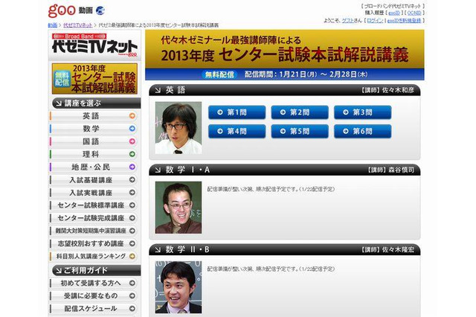Screen dimensions: 476x317
Task: Click the arrow icon in 数学Ⅱ・B section header
Action: point(158,250)
